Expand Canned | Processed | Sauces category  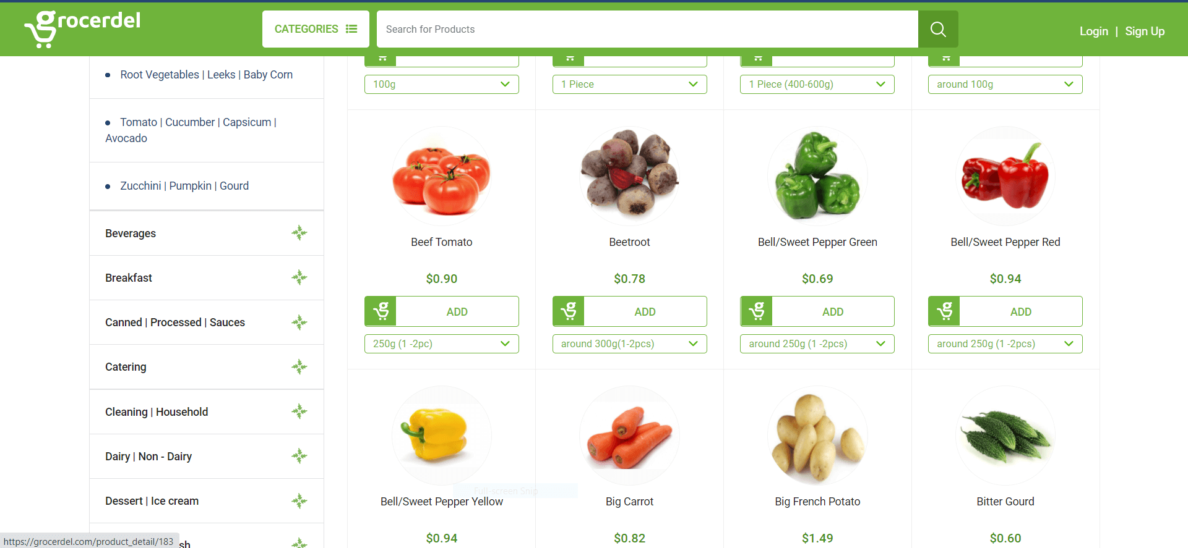pos(299,322)
